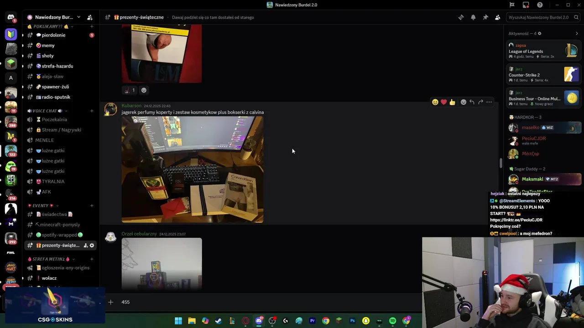Open the Aktywność settings gear
Image resolution: width=584 pixels, height=328 pixels.
540,34
